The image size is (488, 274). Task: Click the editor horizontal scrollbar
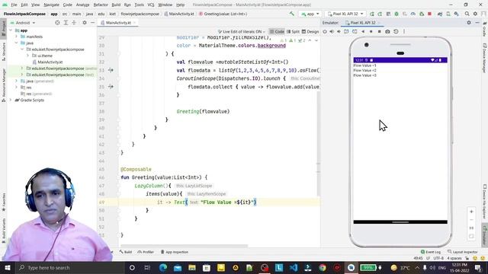point(185,246)
